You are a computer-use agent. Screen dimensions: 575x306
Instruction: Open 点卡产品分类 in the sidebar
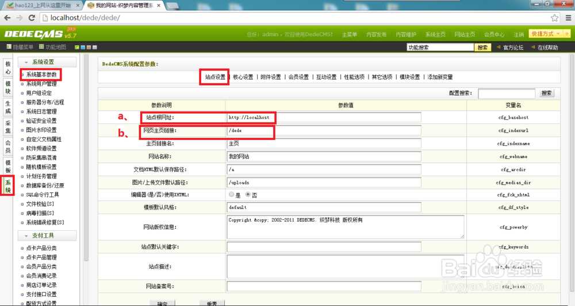41,248
